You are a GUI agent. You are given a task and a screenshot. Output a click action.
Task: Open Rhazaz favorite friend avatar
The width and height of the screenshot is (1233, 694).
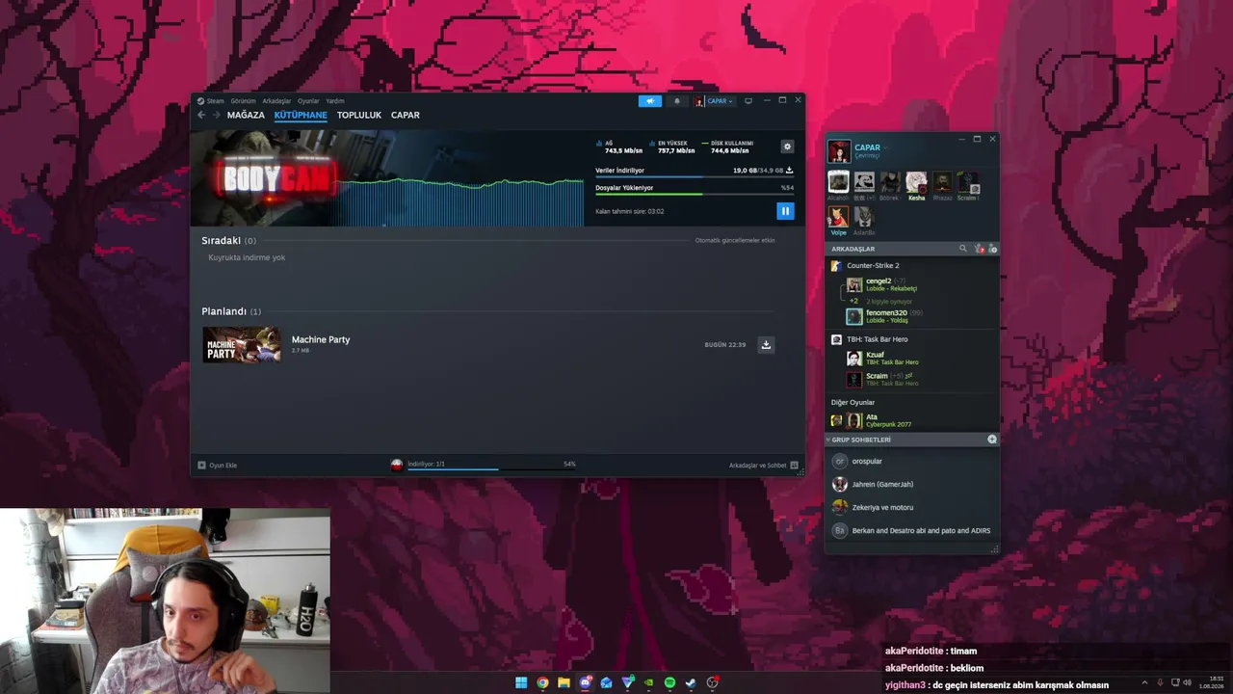pyautogui.click(x=942, y=182)
